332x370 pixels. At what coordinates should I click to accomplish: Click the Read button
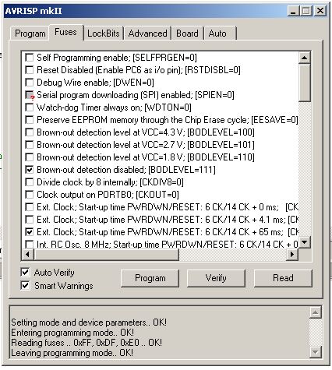point(283,278)
